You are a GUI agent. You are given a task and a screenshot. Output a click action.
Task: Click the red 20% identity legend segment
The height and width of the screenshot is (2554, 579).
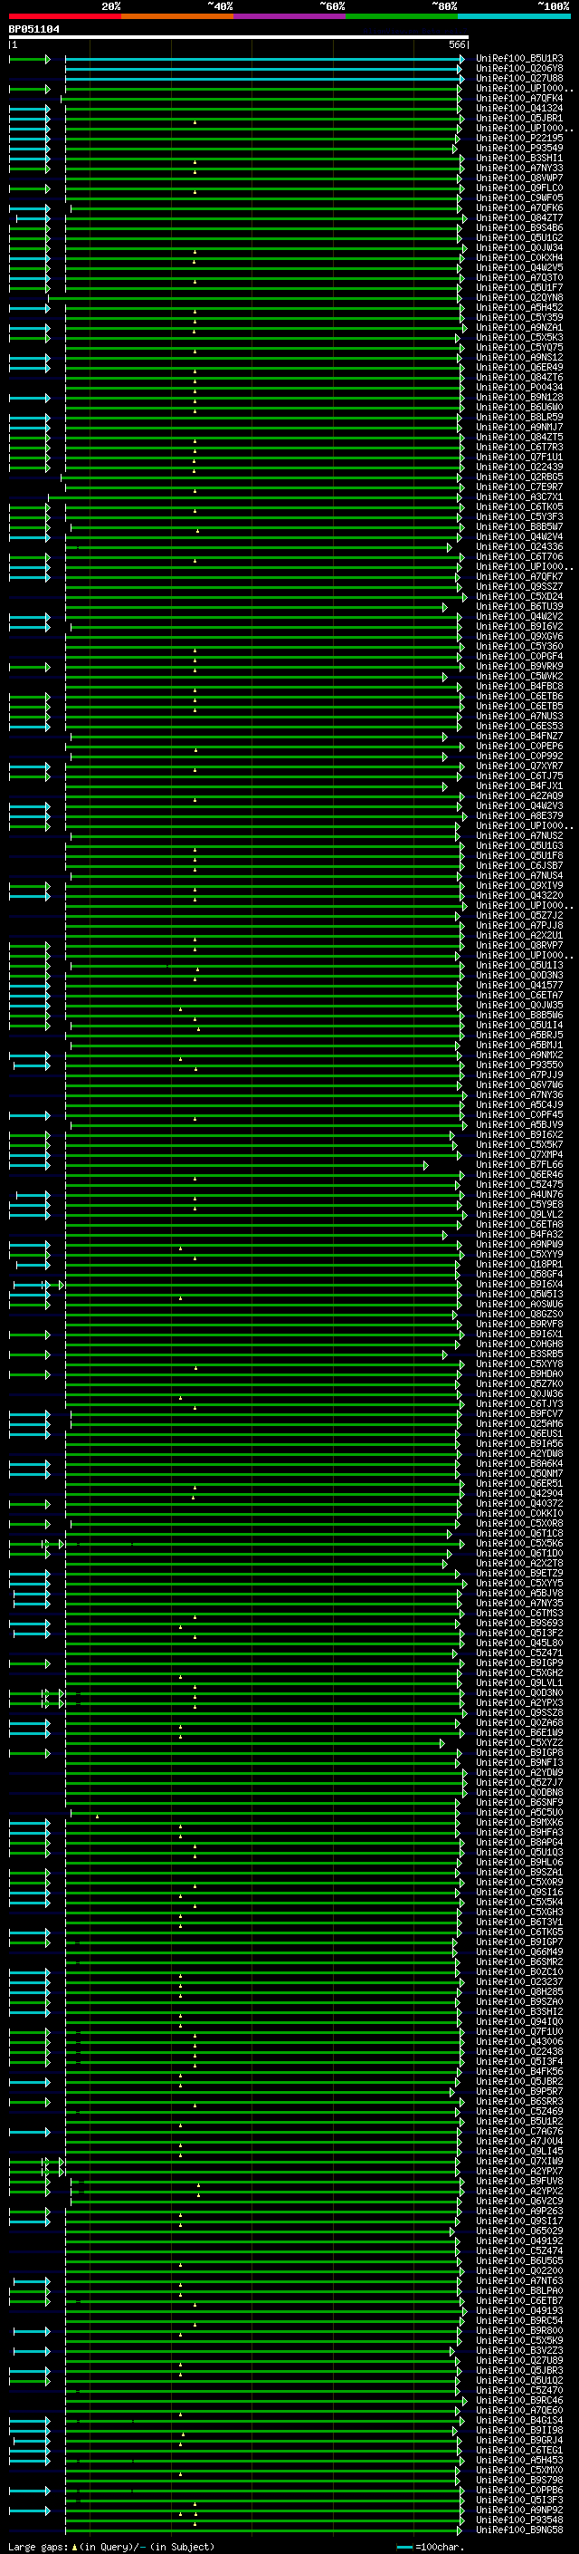(65, 16)
